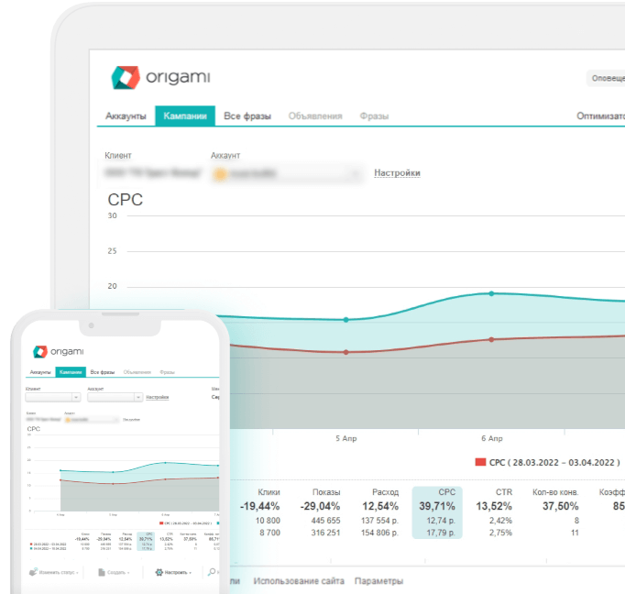The width and height of the screenshot is (625, 594).
Task: Open the Параметры tab on laptop
Action: pos(378,581)
